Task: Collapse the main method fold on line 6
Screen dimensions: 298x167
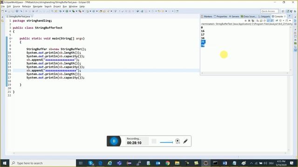Action: click(x=12, y=39)
